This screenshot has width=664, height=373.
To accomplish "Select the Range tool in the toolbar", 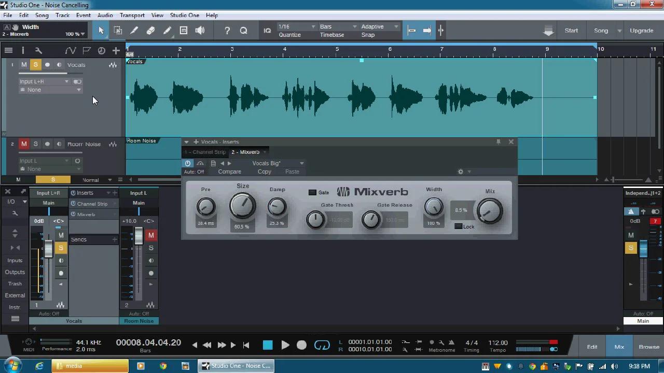I will tap(118, 30).
